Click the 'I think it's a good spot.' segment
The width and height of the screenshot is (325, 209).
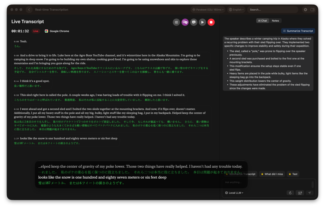coord(32,83)
